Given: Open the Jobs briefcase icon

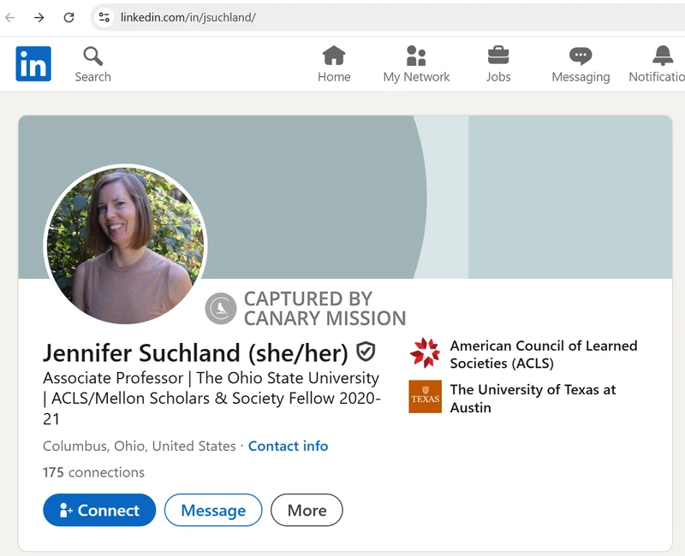Looking at the screenshot, I should click(x=498, y=56).
